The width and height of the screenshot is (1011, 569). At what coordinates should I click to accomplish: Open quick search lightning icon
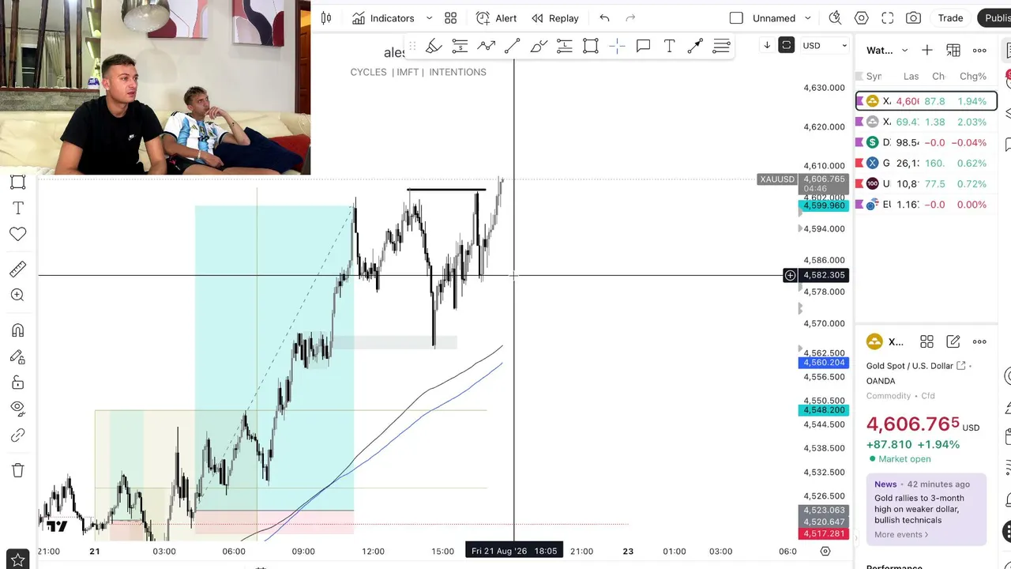835,18
